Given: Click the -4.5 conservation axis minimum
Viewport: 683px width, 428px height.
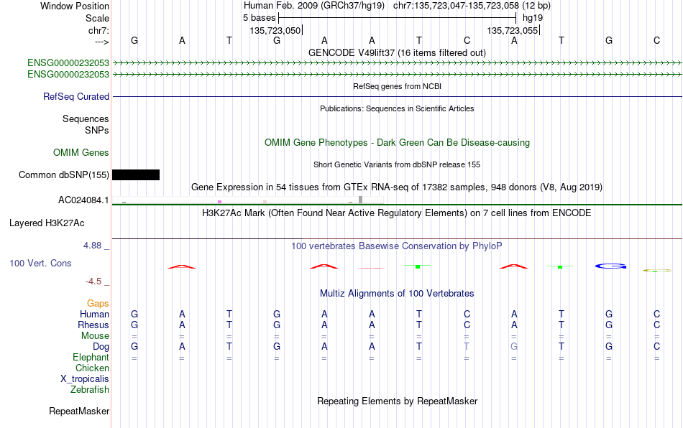Looking at the screenshot, I should (x=93, y=282).
